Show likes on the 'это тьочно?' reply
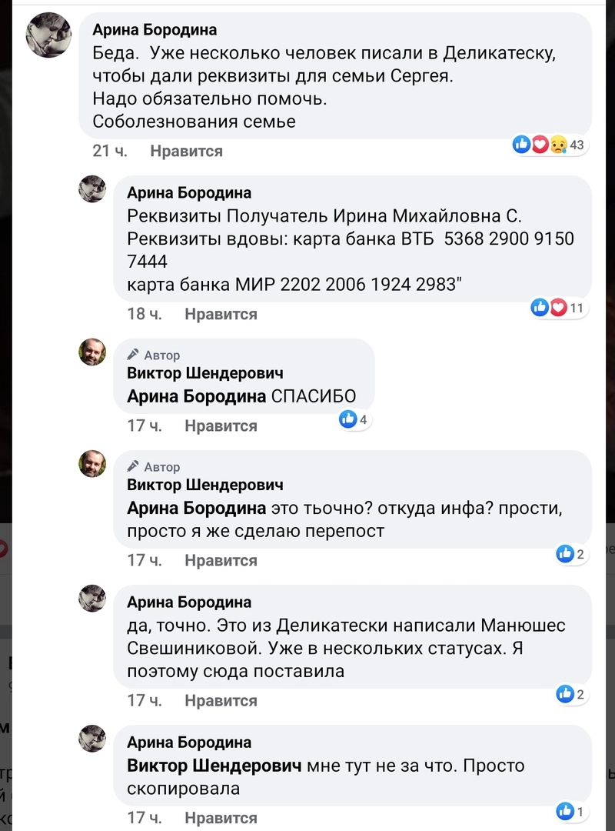 click(x=571, y=553)
